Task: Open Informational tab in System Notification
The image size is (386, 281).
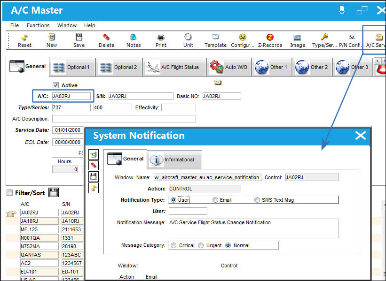Action: pos(174,159)
